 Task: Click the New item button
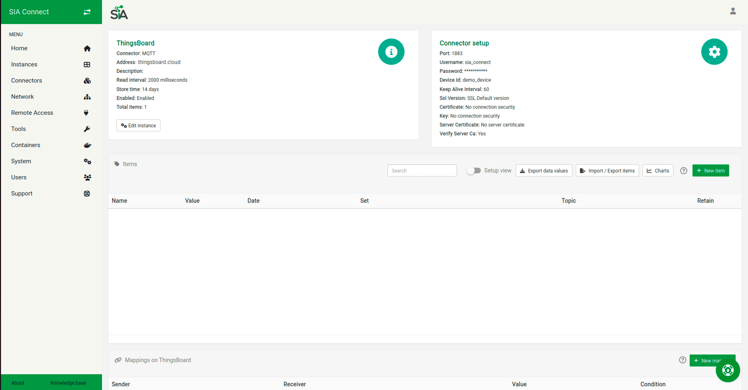point(710,171)
